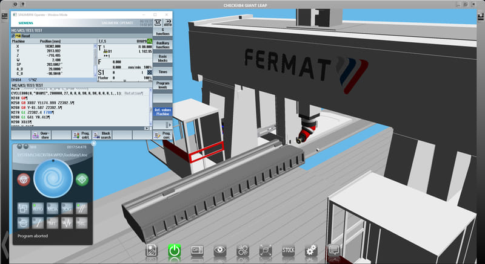The image size is (485, 264).
Task: Open the Prog. corr. softkey
Action: point(162,135)
